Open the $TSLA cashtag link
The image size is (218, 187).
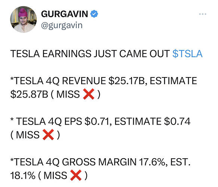point(187,54)
